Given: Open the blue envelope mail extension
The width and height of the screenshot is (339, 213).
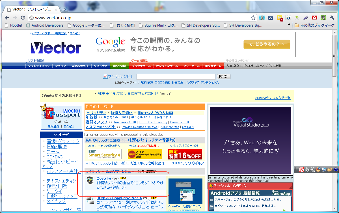Looking at the screenshot, I should point(271,18).
